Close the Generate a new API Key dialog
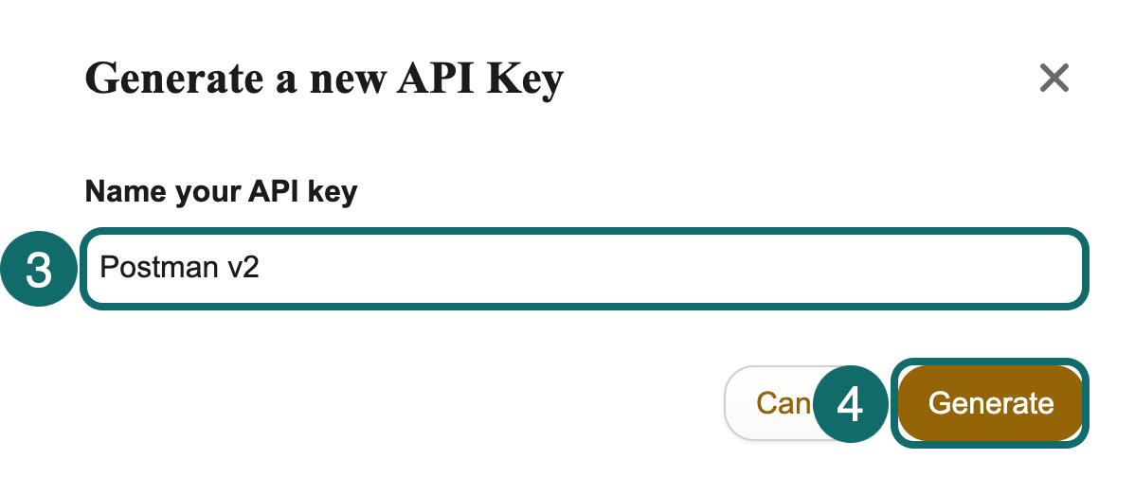1135x477 pixels. [1054, 78]
